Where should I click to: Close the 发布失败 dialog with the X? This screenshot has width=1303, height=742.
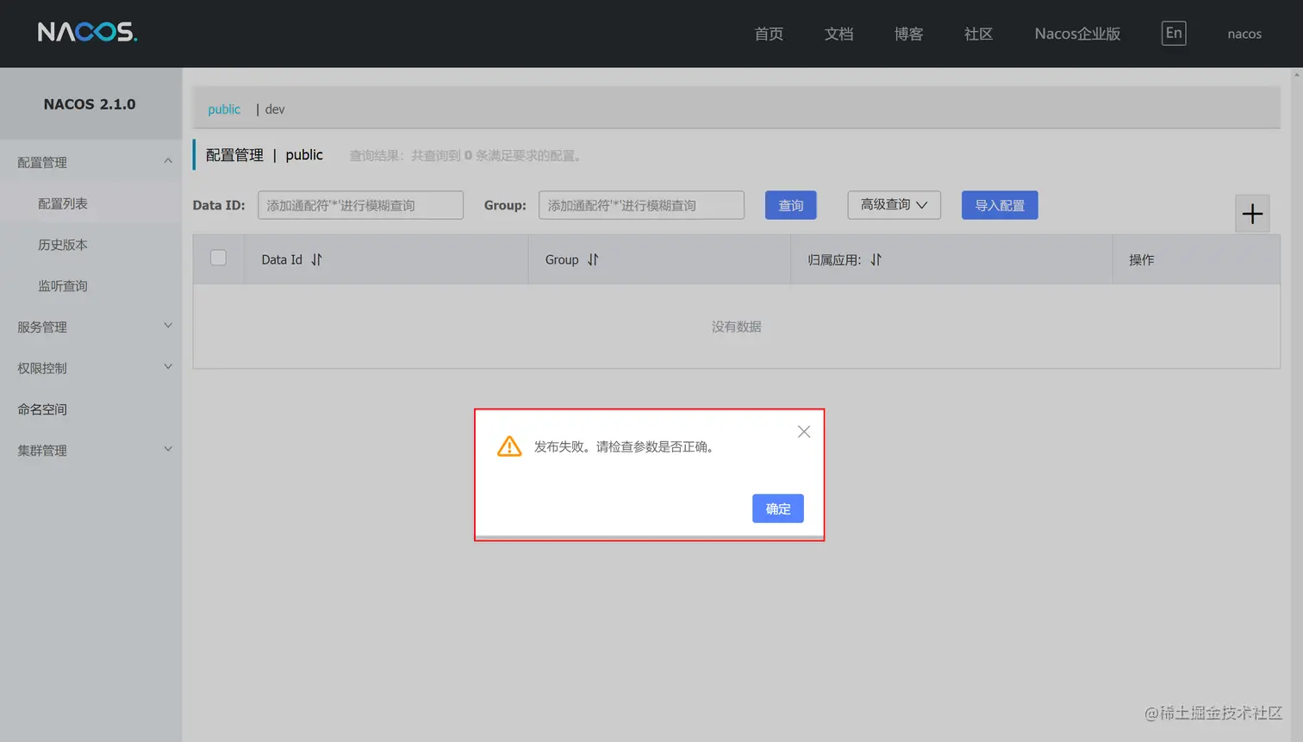pos(803,431)
